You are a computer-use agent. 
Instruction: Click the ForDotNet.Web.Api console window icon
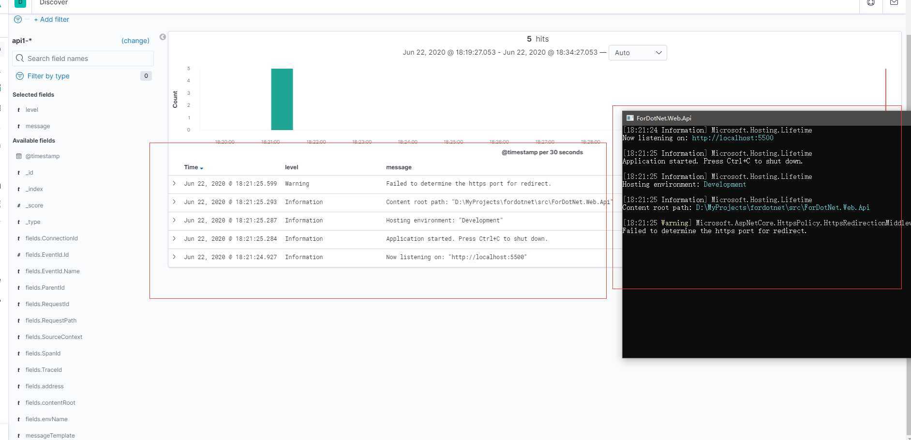click(630, 118)
